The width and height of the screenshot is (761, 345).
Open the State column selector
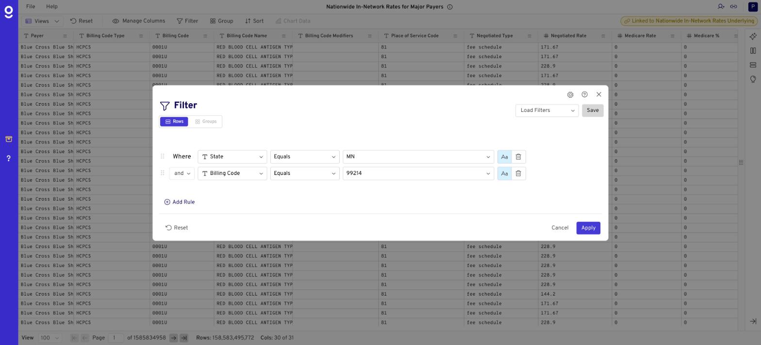[232, 157]
